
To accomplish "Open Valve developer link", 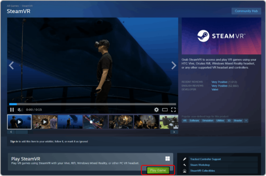I will point(215,90).
